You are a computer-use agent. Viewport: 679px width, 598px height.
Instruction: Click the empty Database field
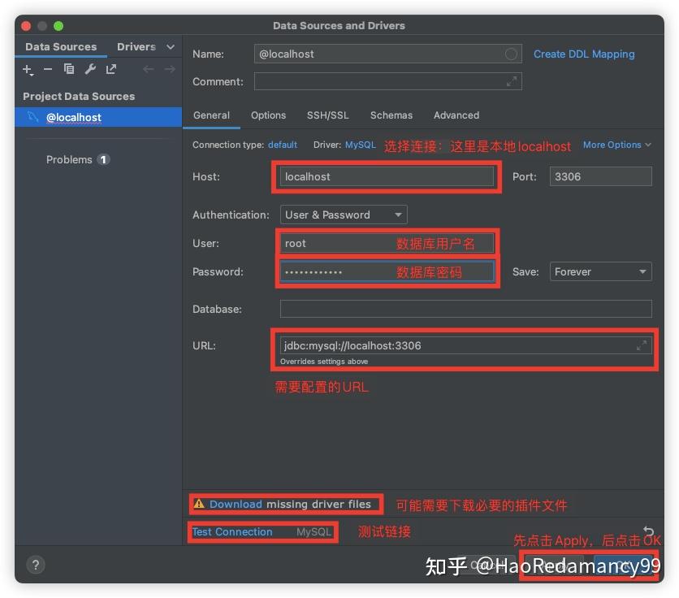coord(466,309)
